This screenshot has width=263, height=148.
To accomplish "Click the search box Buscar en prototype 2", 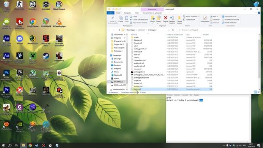I will (218, 30).
